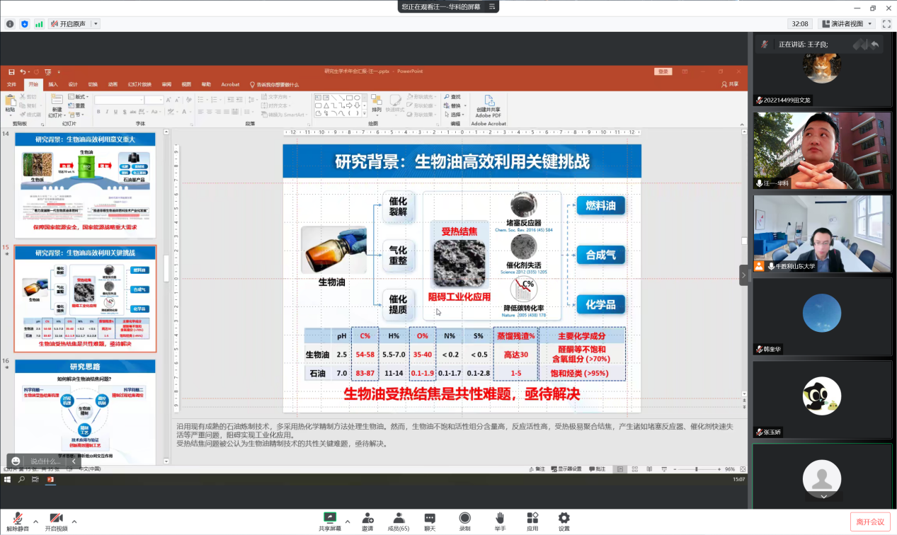Viewport: 897px width, 535px height.
Task: Switch to the 插入 Insert tab
Action: pos(53,84)
